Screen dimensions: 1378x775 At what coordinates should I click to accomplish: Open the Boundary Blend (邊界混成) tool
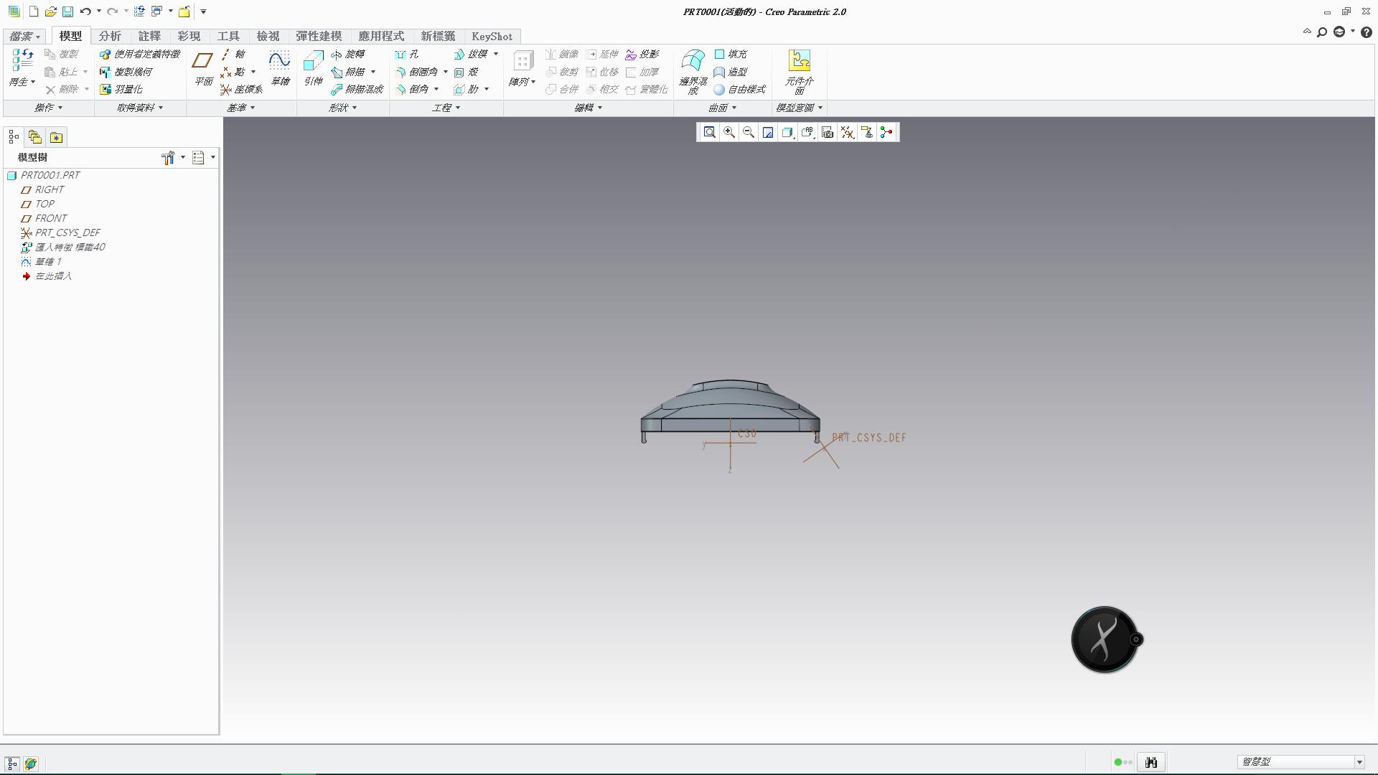point(693,72)
